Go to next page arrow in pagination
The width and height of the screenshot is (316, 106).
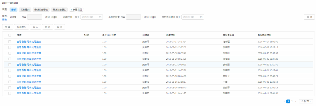point(295,101)
